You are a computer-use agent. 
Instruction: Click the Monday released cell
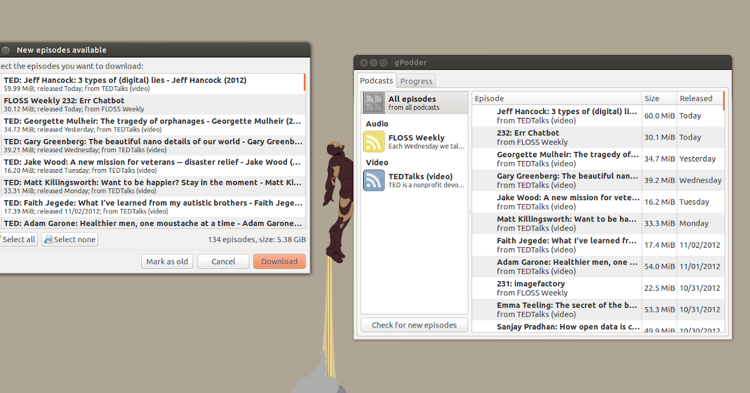coord(700,223)
